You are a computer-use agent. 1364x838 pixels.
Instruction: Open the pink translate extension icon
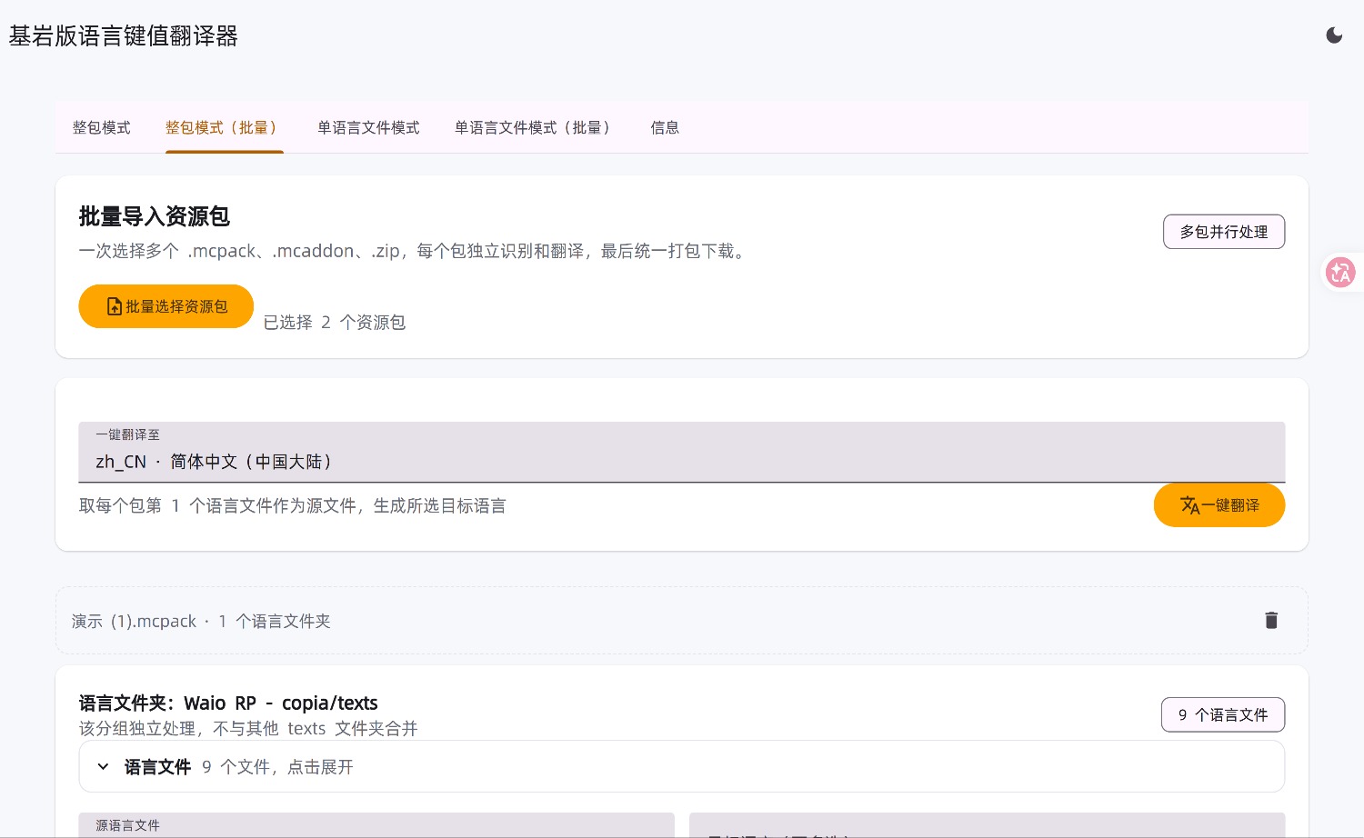1340,272
